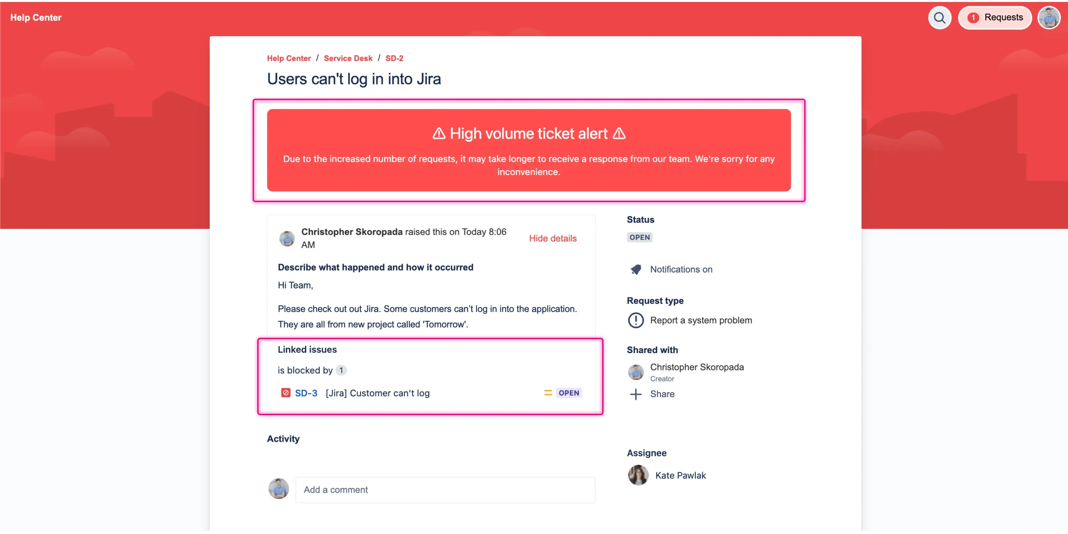Open linked issue SD-3
This screenshot has width=1068, height=534.
(x=306, y=393)
